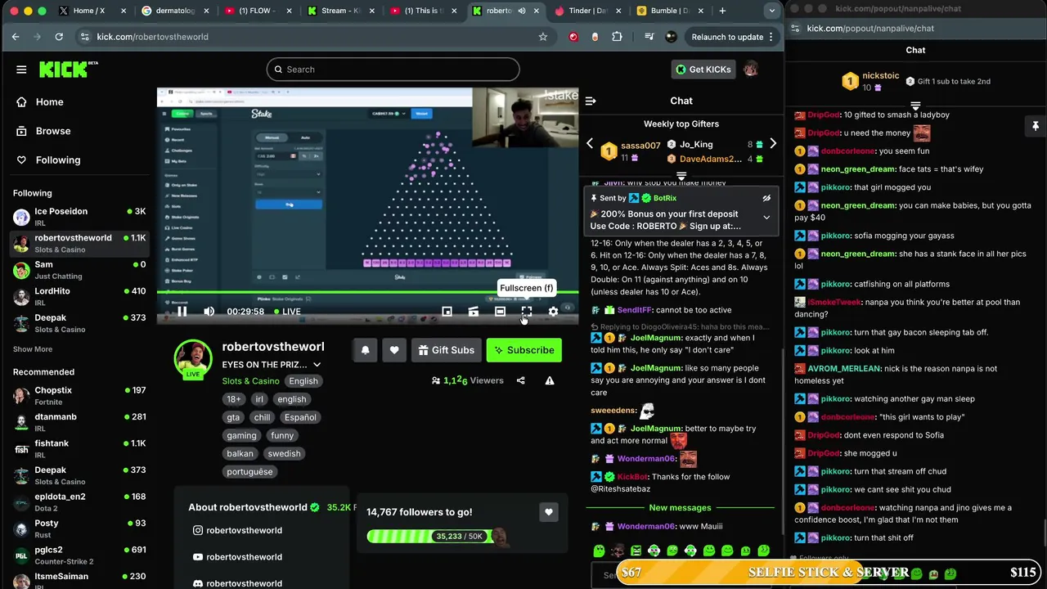Enable notifications with the bell icon

[x=366, y=350]
